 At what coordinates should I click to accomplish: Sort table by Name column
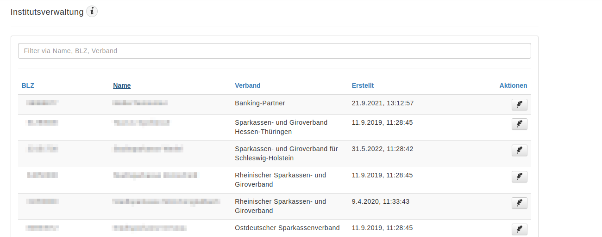[x=122, y=85]
